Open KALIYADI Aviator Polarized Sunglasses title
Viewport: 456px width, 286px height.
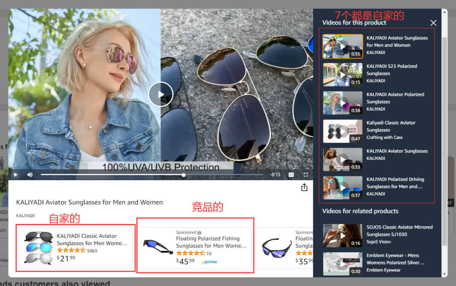(395, 98)
